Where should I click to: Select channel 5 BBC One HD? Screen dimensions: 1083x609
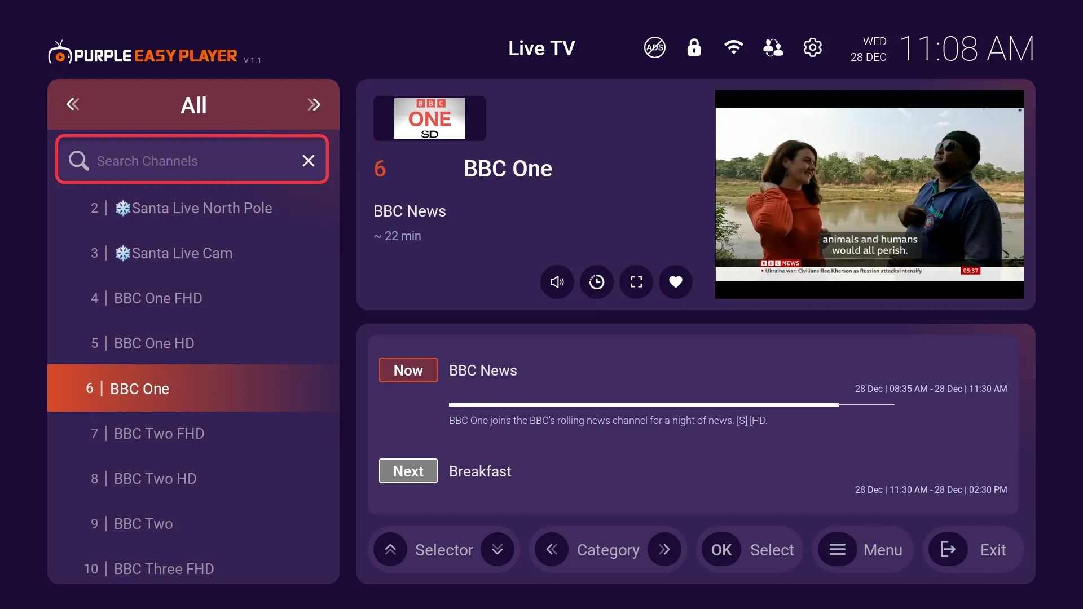click(193, 343)
